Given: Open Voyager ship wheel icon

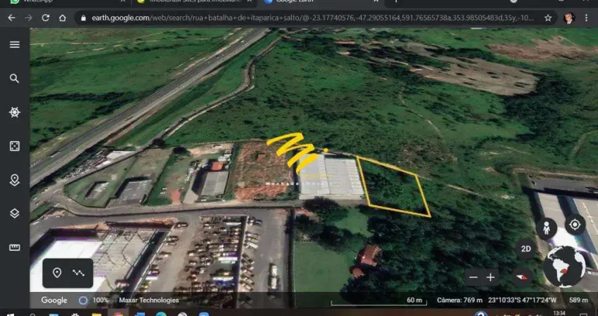Looking at the screenshot, I should point(15,112).
